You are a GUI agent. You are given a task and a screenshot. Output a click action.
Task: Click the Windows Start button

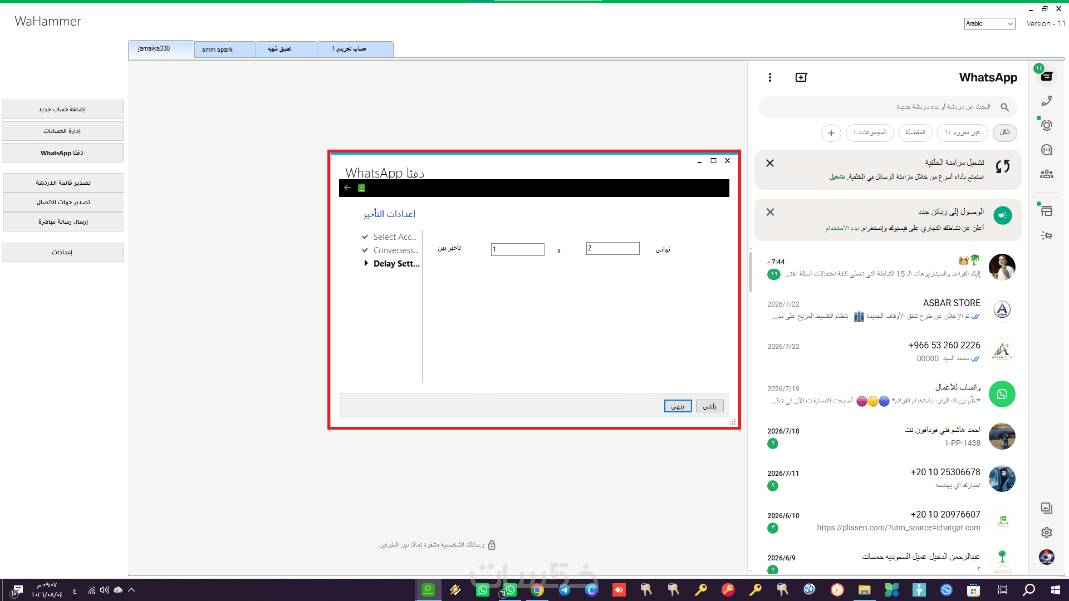[1056, 590]
